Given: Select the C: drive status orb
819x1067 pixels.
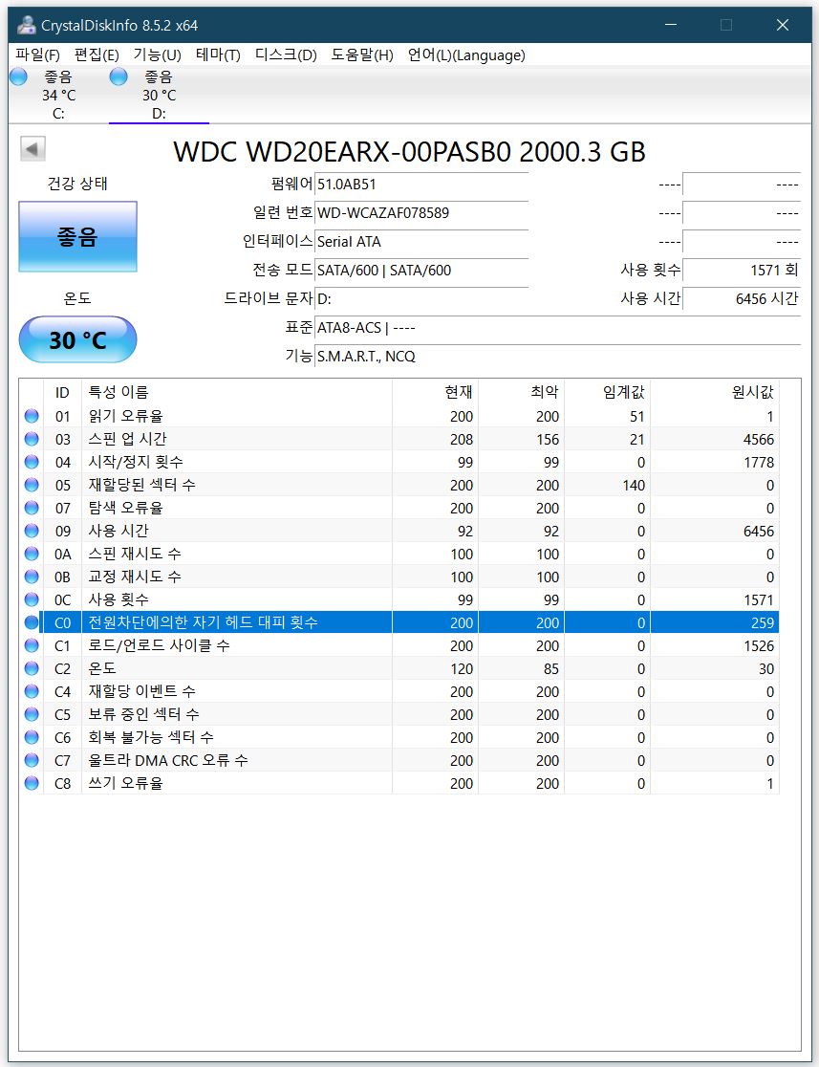Looking at the screenshot, I should [x=18, y=76].
